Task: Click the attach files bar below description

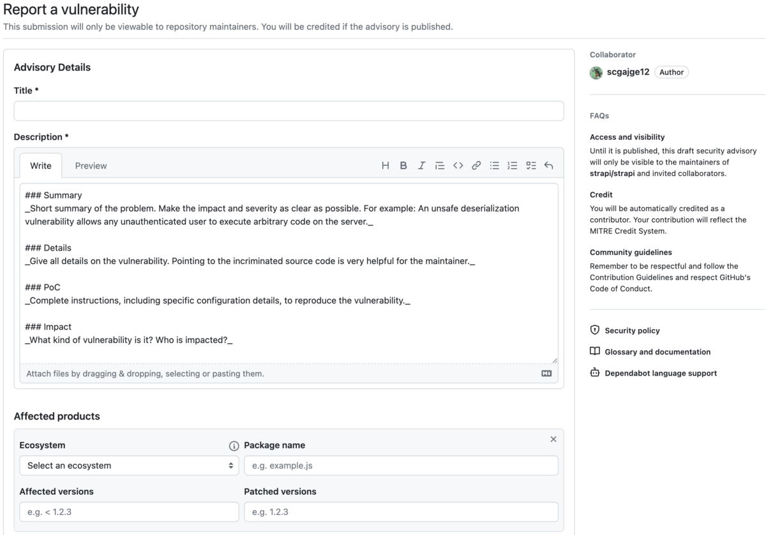Action: 289,374
